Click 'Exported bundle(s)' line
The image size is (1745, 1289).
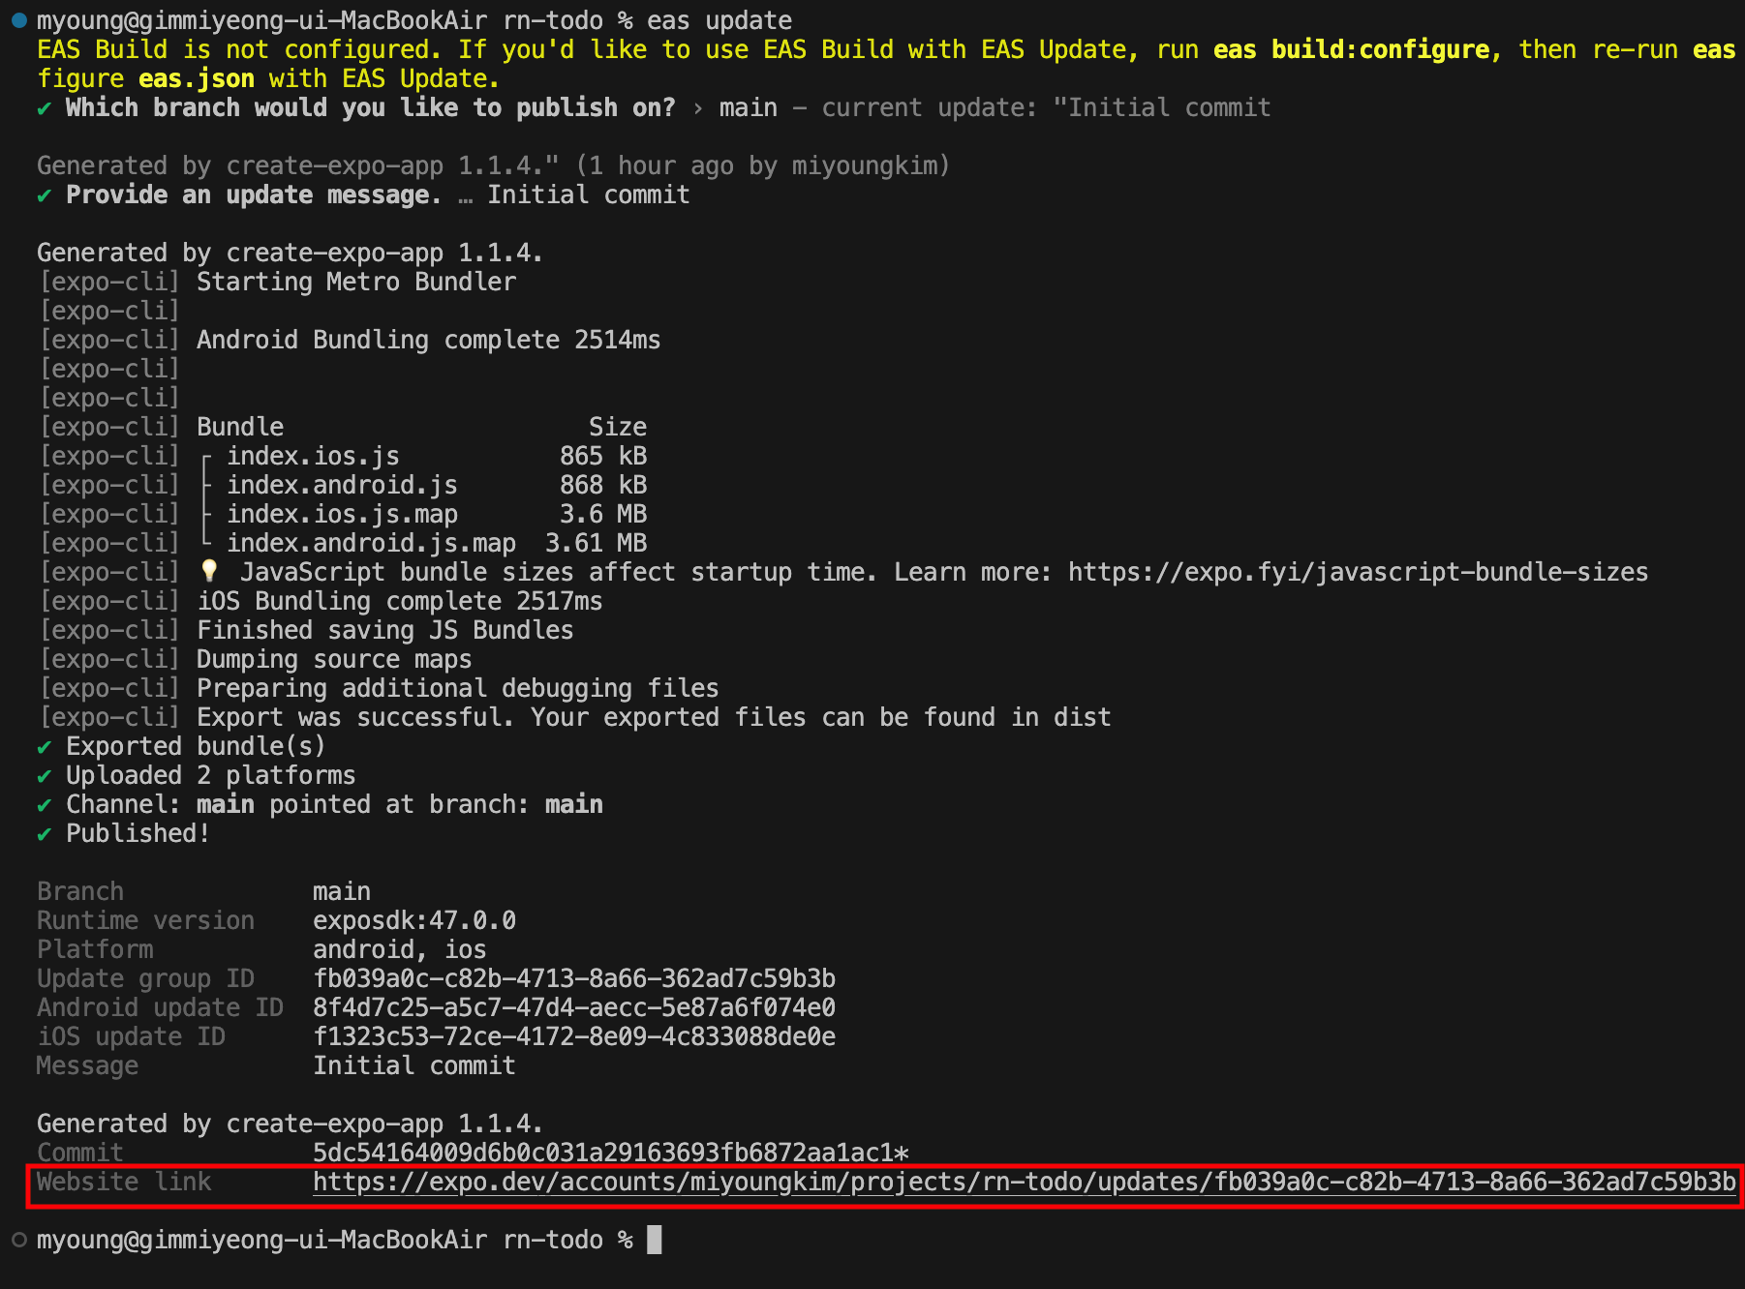click(196, 747)
